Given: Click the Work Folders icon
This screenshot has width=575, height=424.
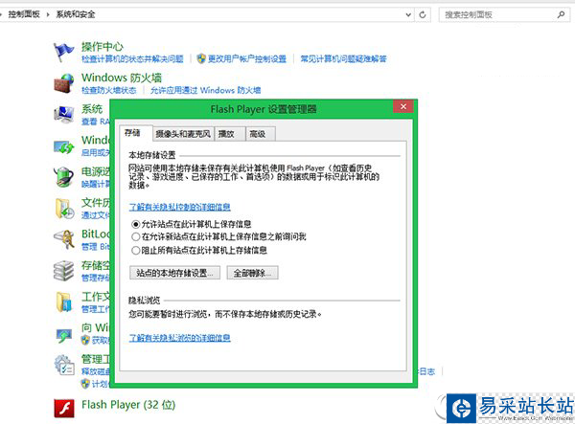Looking at the screenshot, I should click(63, 302).
